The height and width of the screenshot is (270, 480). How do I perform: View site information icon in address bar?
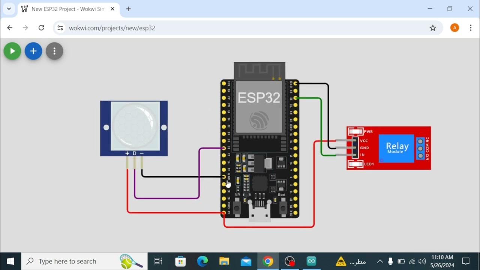point(60,28)
